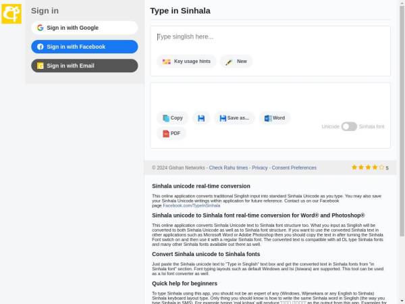Open Key usage hints
The height and width of the screenshot is (304, 405).
point(187,61)
